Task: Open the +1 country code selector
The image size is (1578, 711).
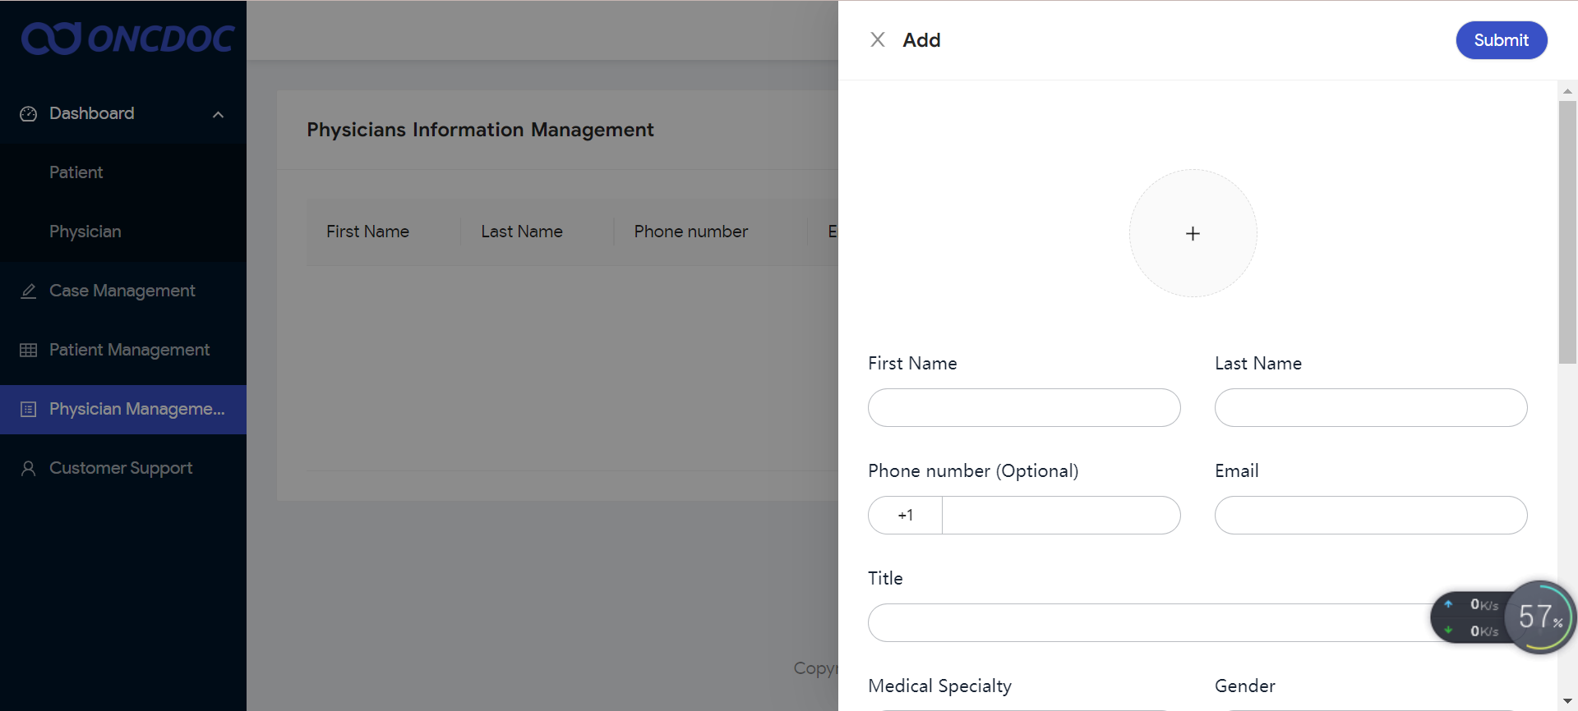Action: pos(906,516)
